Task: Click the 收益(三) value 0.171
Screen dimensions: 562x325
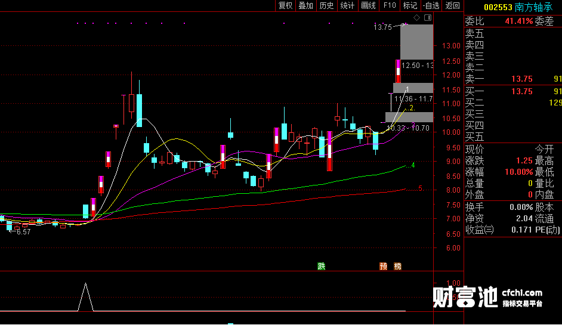Action: coord(522,230)
